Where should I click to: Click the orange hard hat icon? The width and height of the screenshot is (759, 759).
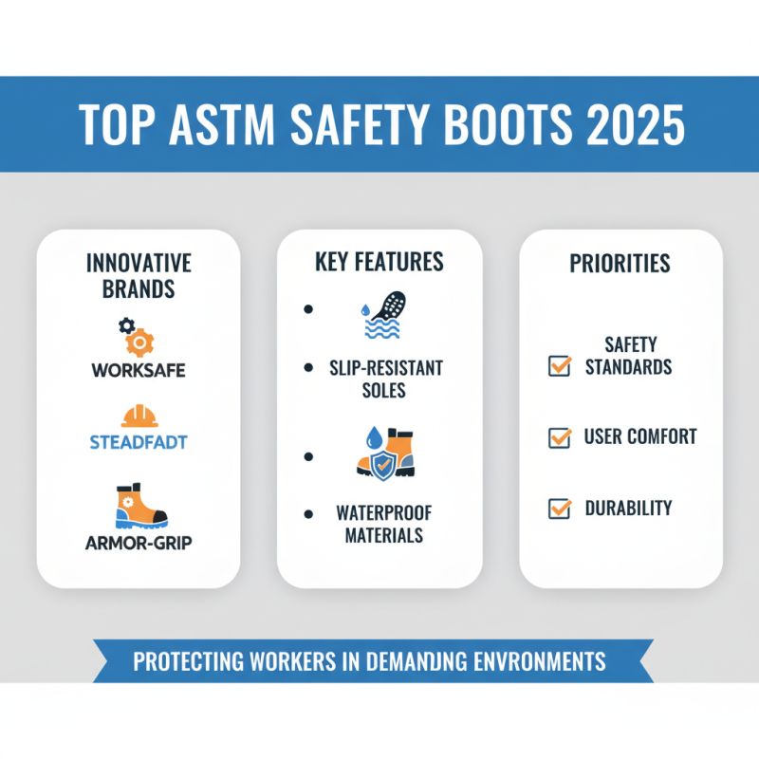click(138, 416)
